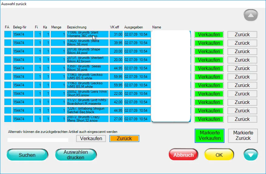Select the Brunotti Shape Bikini description cell

(x=87, y=51)
